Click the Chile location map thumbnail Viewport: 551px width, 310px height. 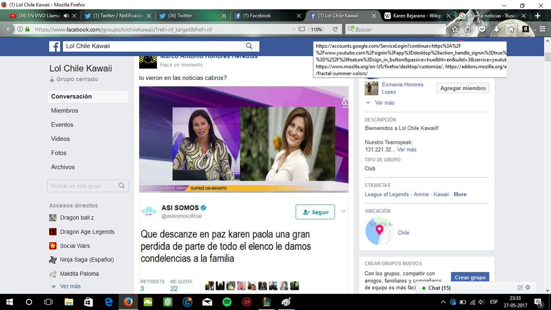[x=379, y=231]
